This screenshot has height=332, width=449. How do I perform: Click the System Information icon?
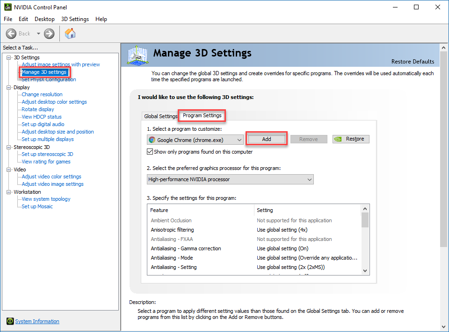coord(10,321)
